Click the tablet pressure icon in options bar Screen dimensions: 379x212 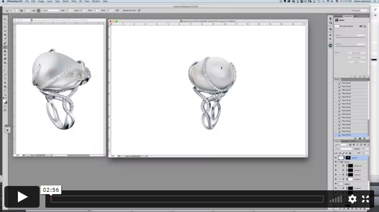click(139, 11)
